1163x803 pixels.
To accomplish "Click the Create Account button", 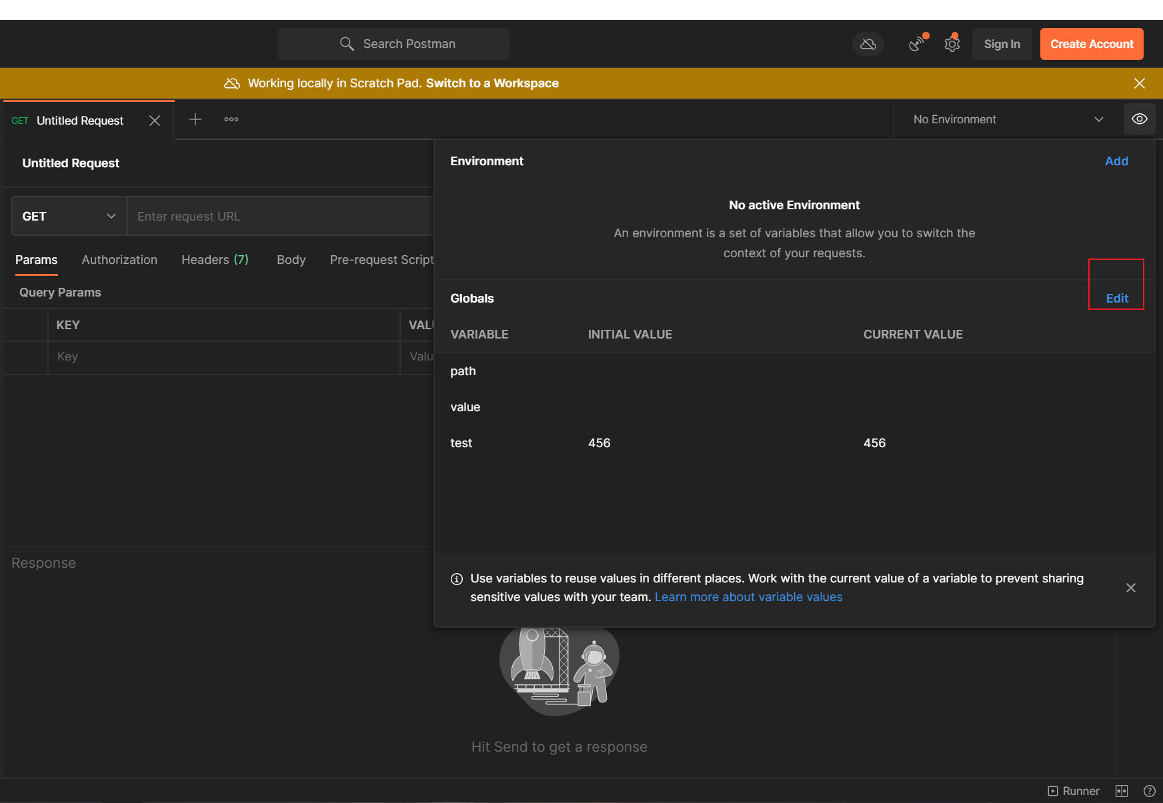I will [1092, 44].
